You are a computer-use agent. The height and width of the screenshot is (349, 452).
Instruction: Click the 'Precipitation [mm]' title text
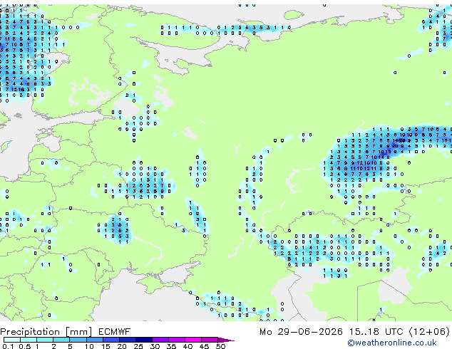[46, 332]
